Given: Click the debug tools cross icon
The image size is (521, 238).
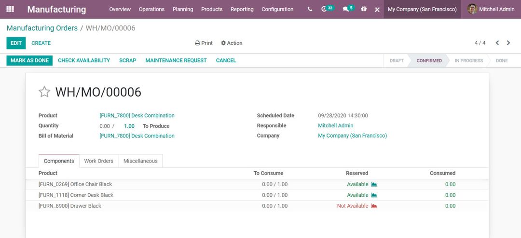Looking at the screenshot, I should 377,9.
